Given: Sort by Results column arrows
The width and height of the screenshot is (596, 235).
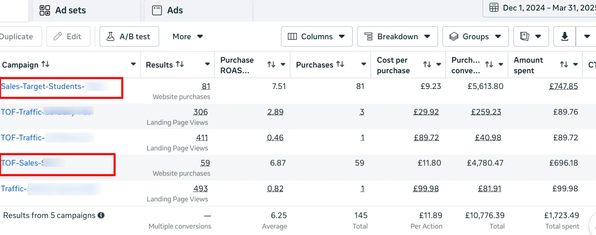Looking at the screenshot, I should coord(180,64).
